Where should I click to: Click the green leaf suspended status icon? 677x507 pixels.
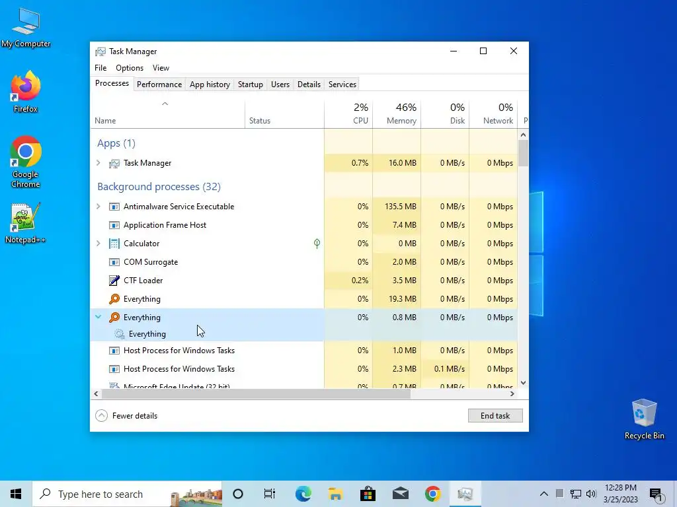coord(317,244)
